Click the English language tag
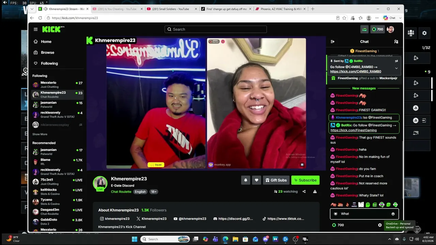Screen dimensions: 436x245 pos(140,192)
